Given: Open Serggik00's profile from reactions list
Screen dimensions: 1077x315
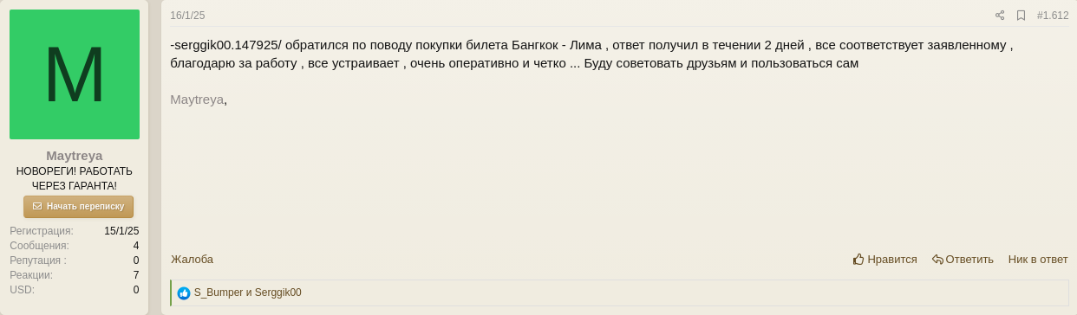Looking at the screenshot, I should pyautogui.click(x=278, y=292).
